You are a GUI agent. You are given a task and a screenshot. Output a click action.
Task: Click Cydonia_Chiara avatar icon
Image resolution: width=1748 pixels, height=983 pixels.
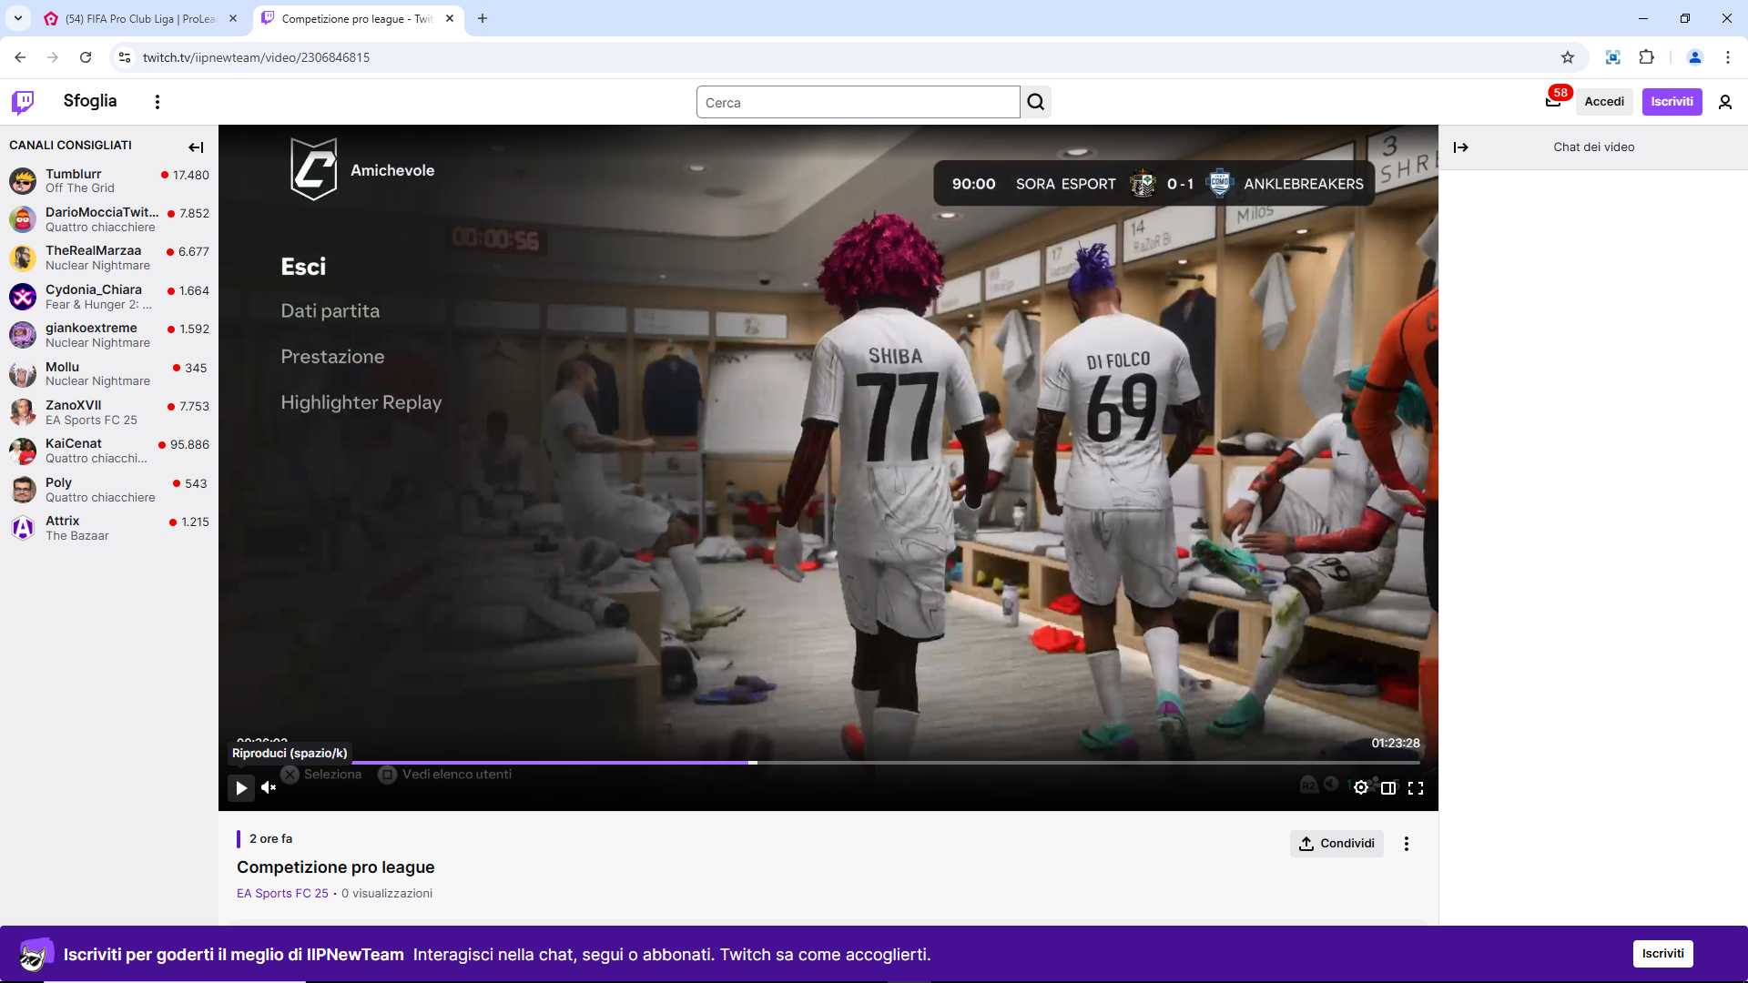[x=23, y=297]
